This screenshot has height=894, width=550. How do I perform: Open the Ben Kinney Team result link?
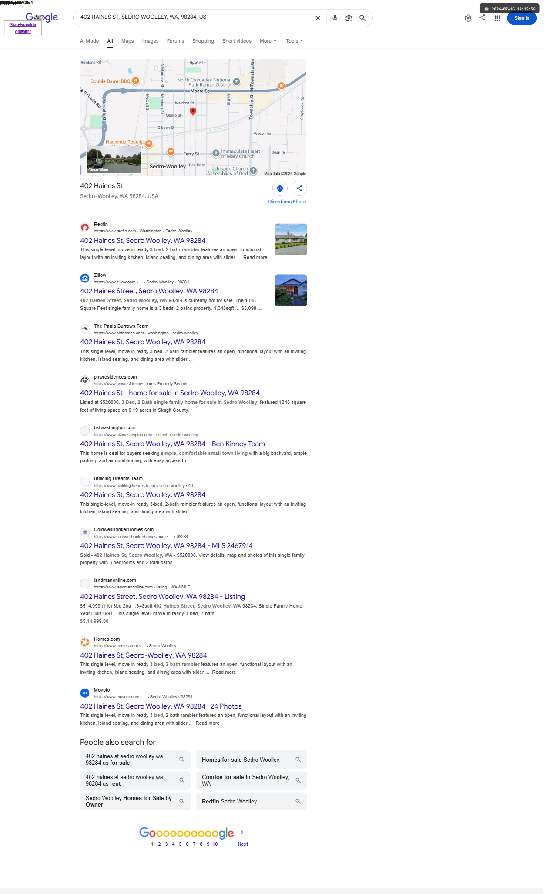[x=172, y=444]
